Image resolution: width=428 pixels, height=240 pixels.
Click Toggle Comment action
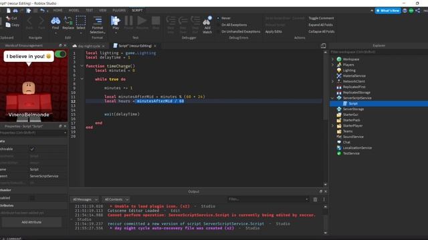point(321,18)
